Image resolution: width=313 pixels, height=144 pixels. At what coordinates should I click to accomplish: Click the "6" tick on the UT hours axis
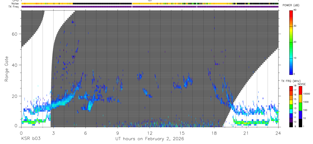click(85, 133)
